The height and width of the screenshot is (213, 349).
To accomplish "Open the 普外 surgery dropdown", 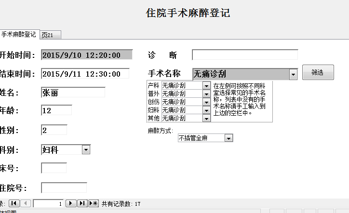I will click(207, 94).
